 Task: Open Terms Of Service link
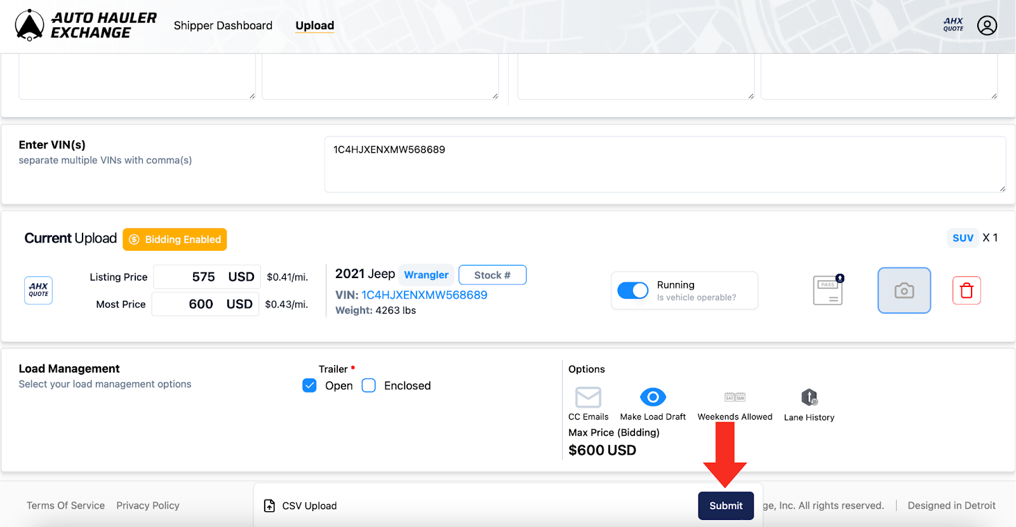65,505
